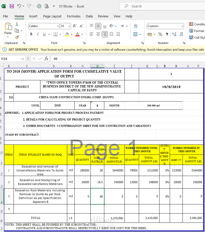Cut selection with scissors icon

(17, 24)
